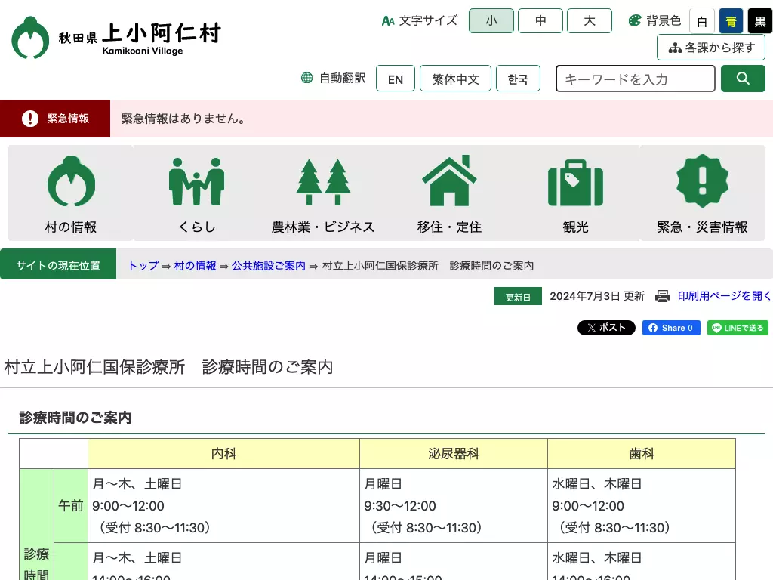Click the 2024年7月3日 更新 date text
This screenshot has width=773, height=580.
pyautogui.click(x=597, y=296)
